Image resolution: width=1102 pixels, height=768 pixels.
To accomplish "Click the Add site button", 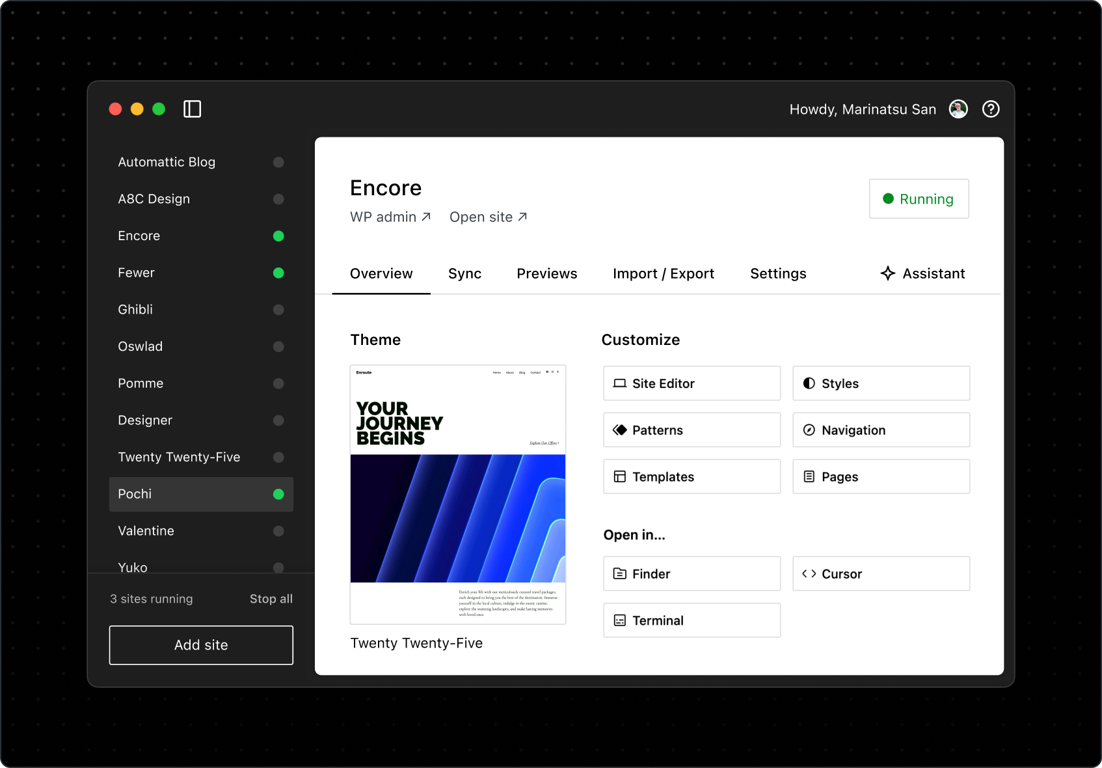I will point(201,645).
